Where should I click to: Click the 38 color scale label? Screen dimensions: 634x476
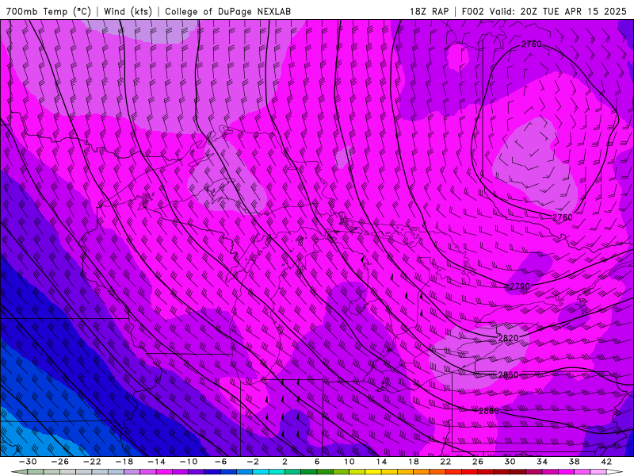pyautogui.click(x=574, y=462)
